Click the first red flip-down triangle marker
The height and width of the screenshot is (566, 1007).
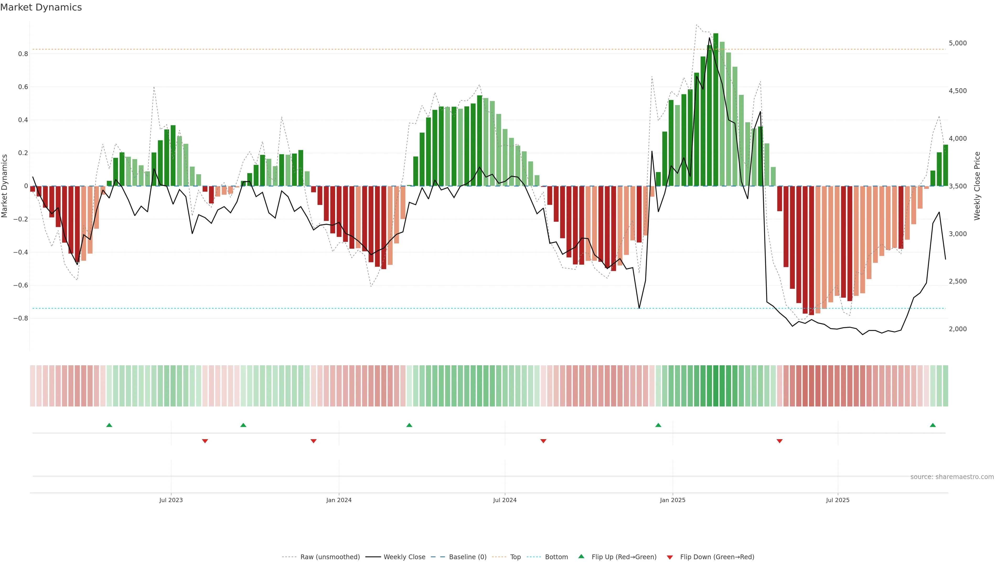coord(205,441)
